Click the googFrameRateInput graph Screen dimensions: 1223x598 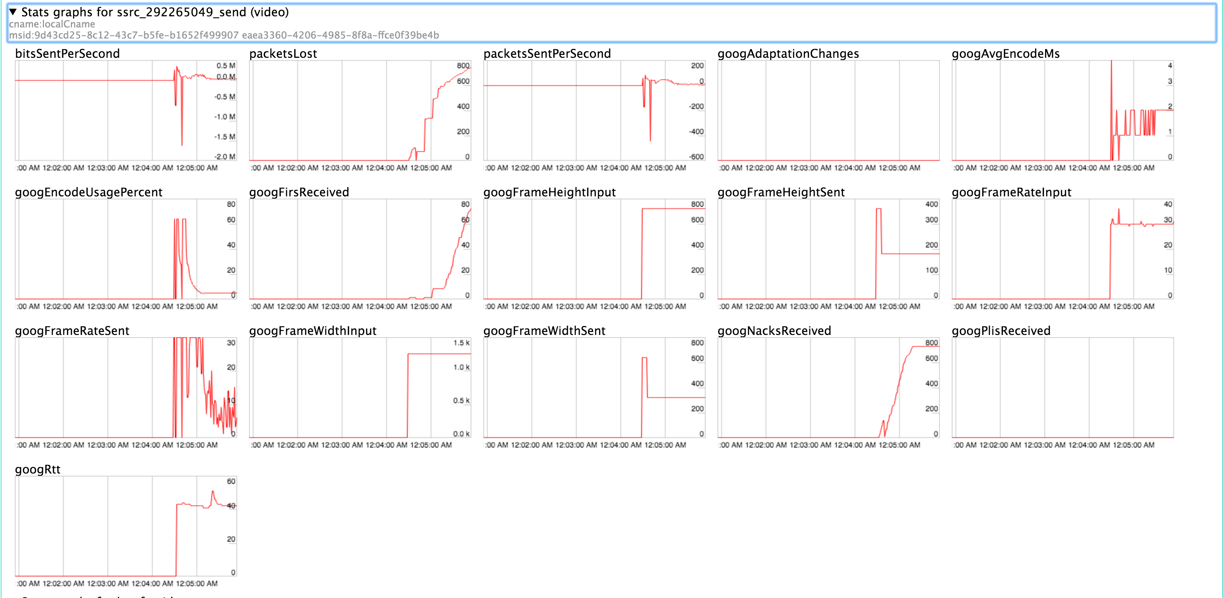click(x=1063, y=249)
